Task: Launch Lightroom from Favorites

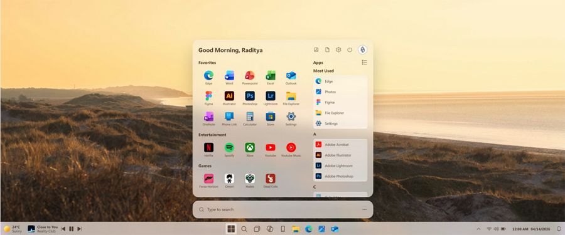Action: click(270, 98)
